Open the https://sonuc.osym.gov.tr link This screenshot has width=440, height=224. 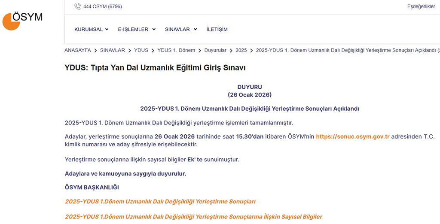pos(352,136)
